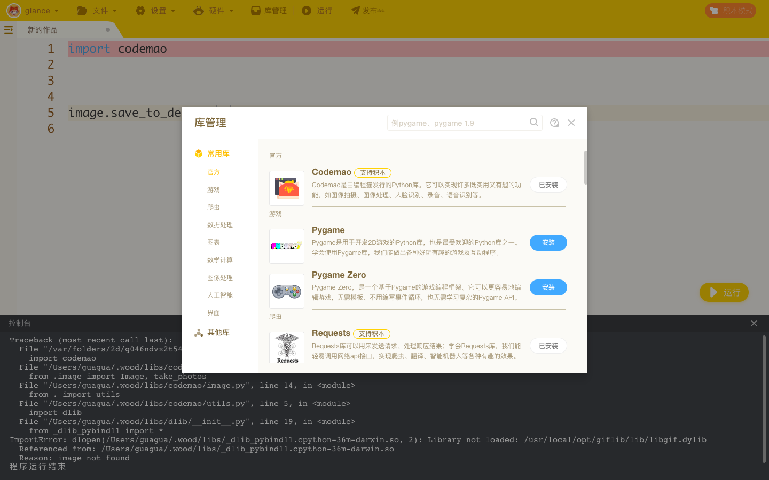
Task: Toggle the file list sidebar icon
Action: 9,30
